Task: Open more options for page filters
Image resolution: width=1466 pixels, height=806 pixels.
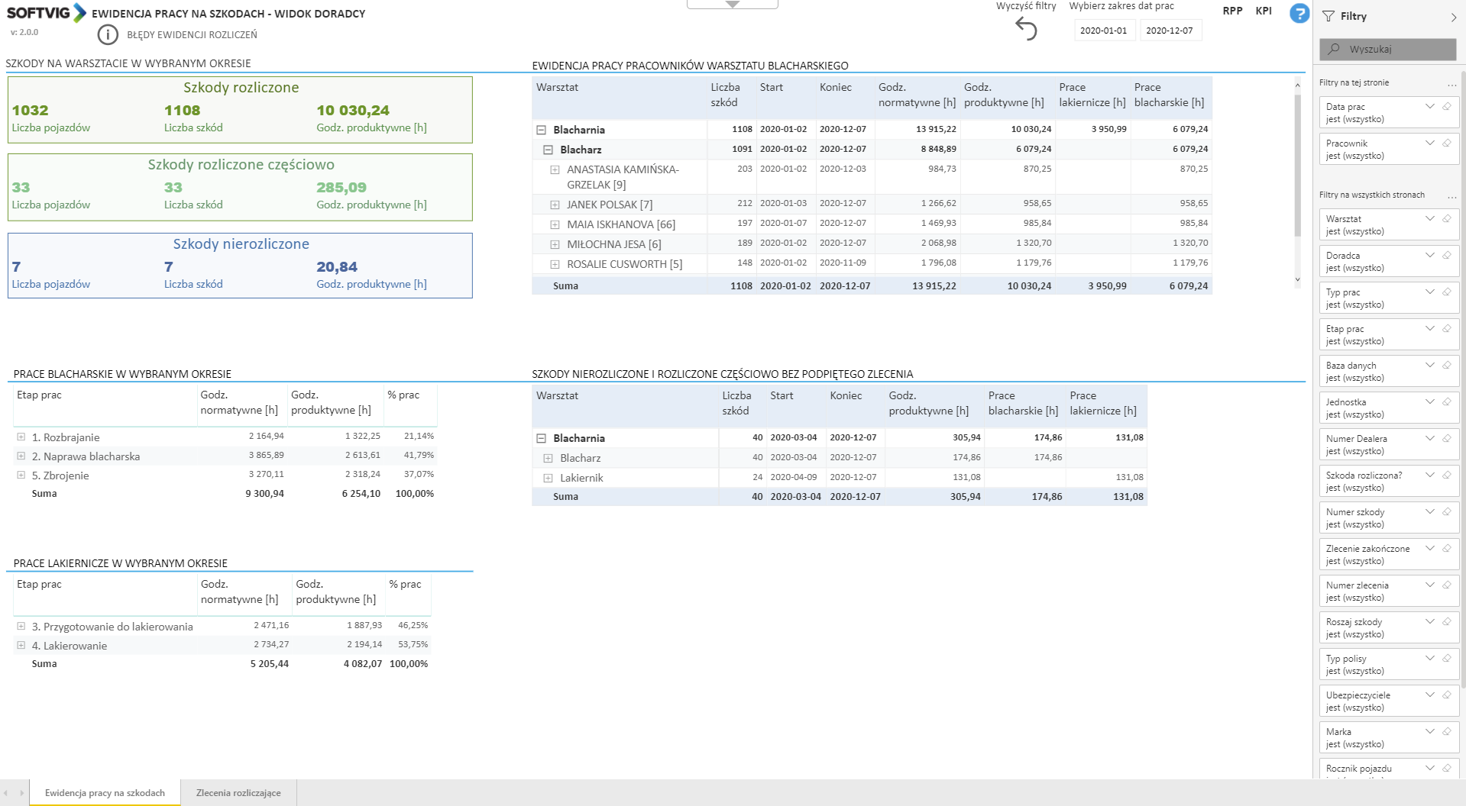Action: click(1451, 83)
